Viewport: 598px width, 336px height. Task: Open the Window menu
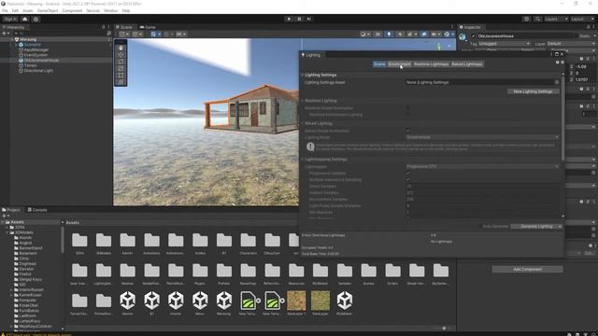point(110,10)
